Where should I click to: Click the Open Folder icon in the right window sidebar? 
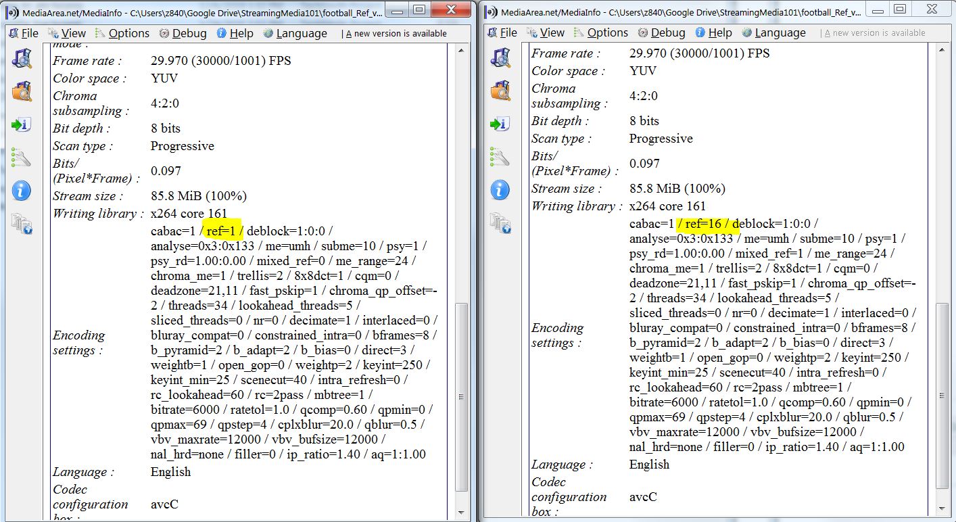pos(500,91)
